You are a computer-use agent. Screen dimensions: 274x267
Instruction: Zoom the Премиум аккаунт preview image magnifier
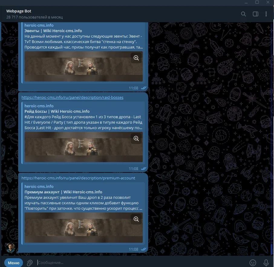tap(136, 219)
